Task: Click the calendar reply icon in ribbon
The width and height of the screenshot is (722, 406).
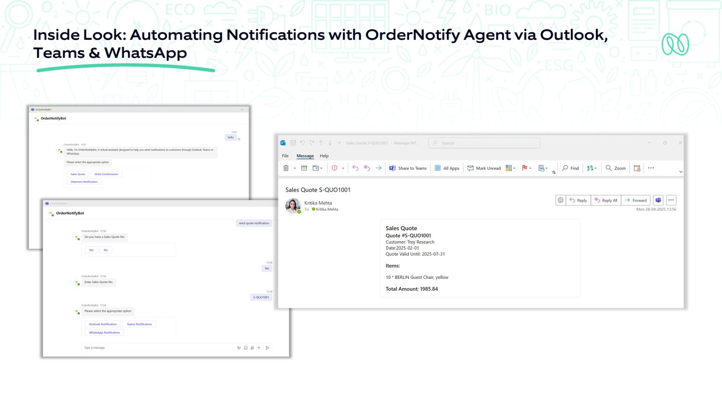Action: point(637,168)
